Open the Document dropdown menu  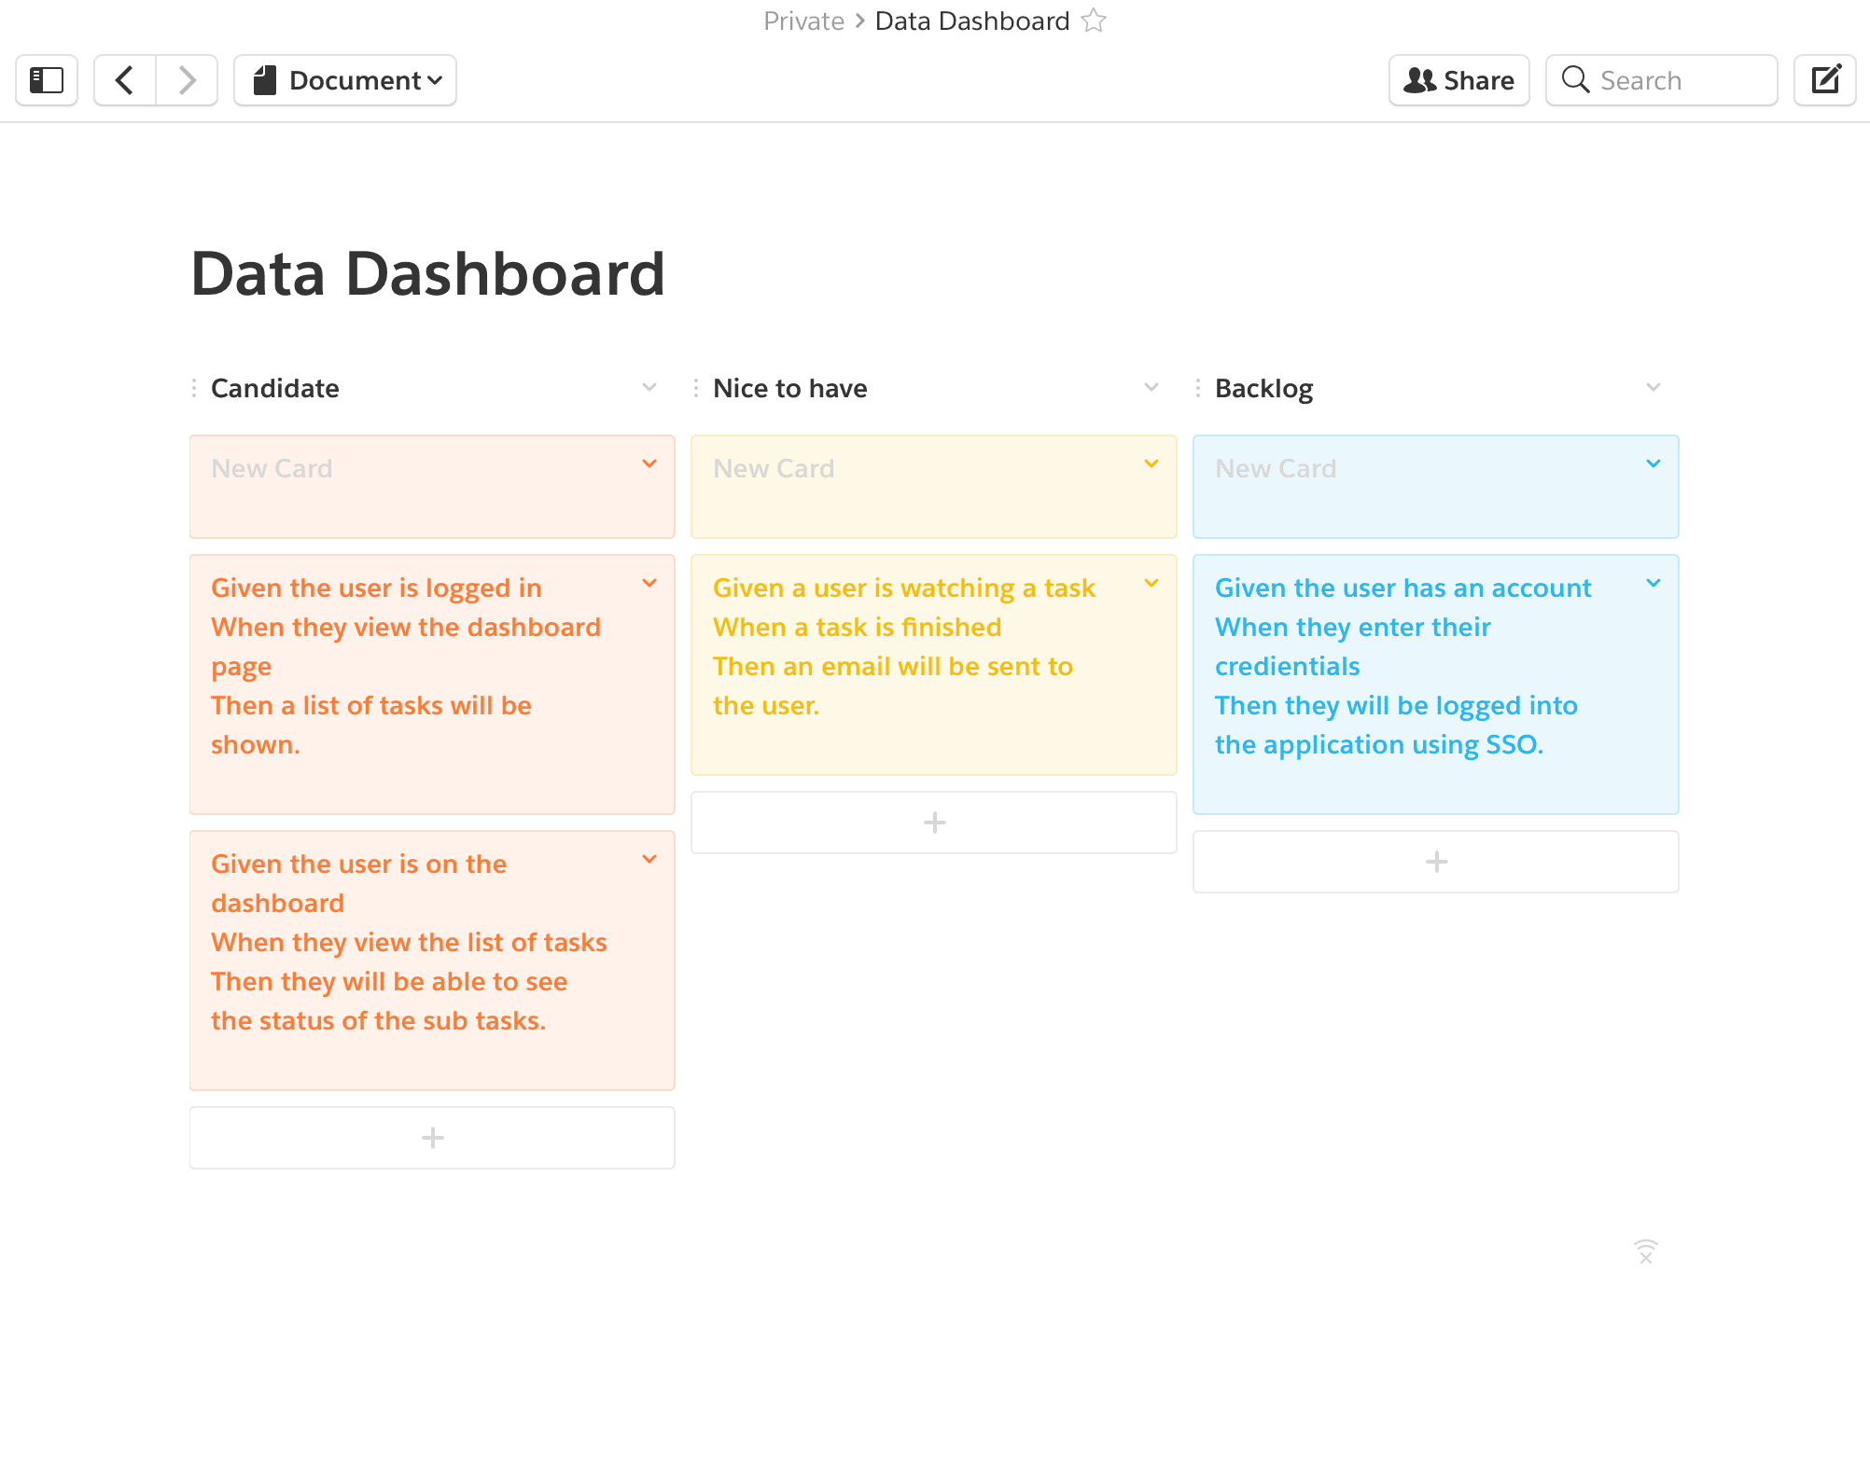(x=345, y=80)
